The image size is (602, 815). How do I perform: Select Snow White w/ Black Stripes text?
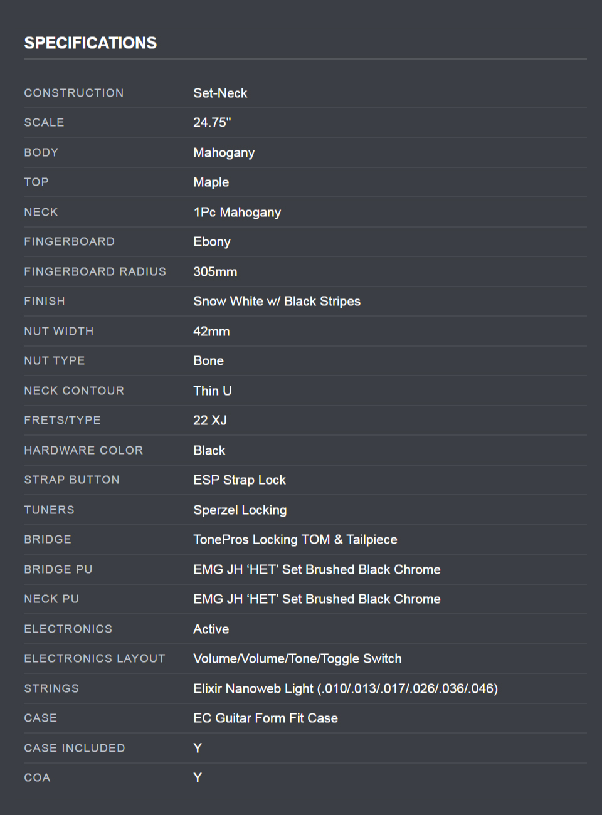(x=277, y=302)
